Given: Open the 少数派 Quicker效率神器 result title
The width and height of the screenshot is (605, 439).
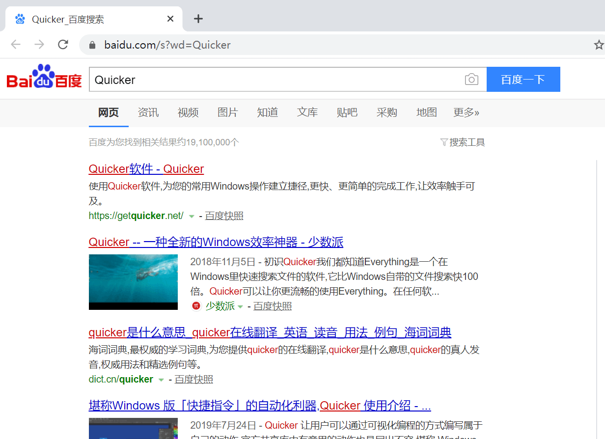Looking at the screenshot, I should coord(216,242).
